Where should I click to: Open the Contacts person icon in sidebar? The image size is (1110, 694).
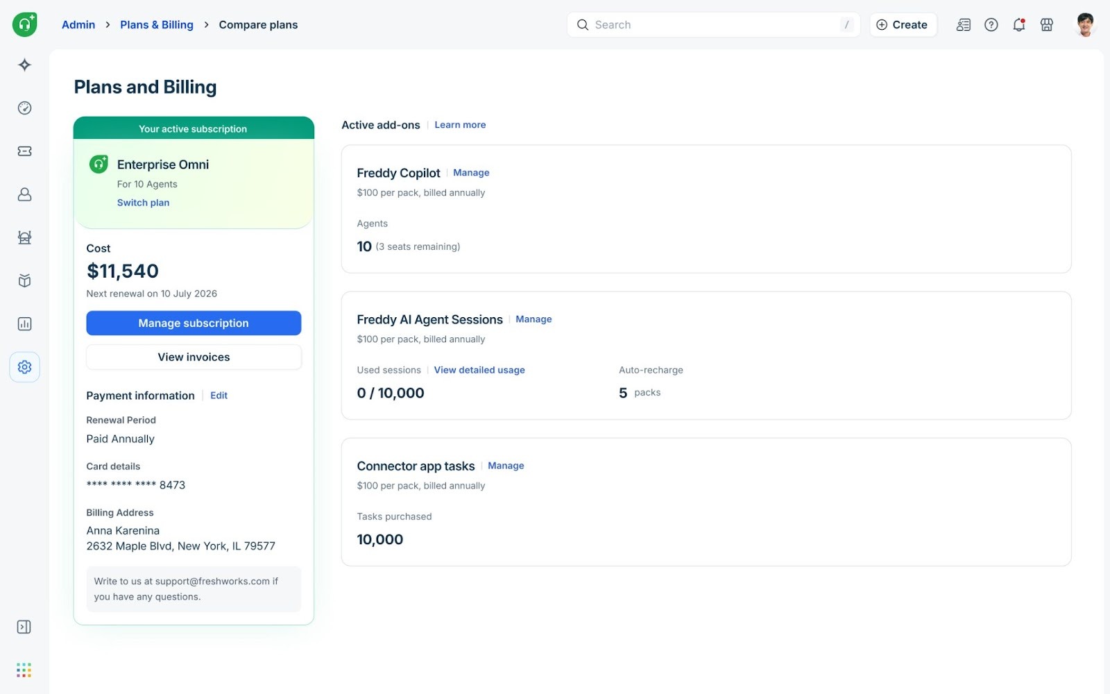point(24,194)
